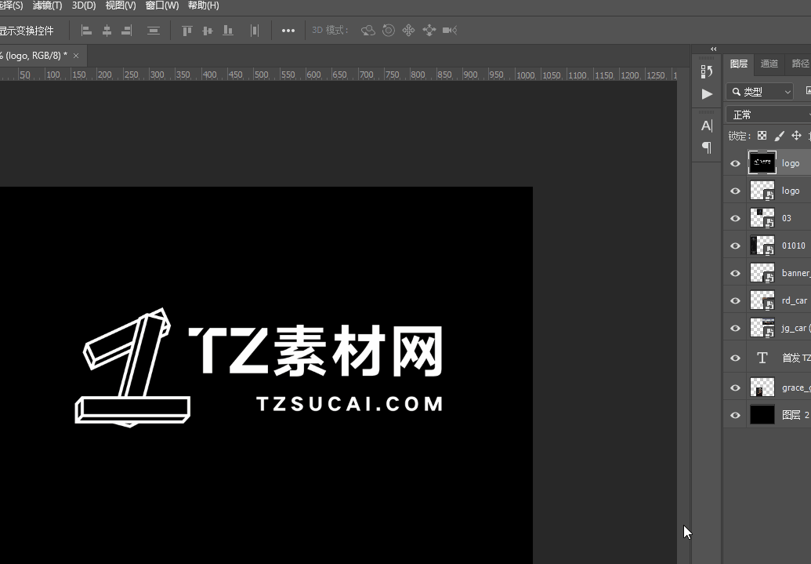Image resolution: width=811 pixels, height=564 pixels.
Task: Collapse panels with double-arrow icon
Action: click(714, 49)
